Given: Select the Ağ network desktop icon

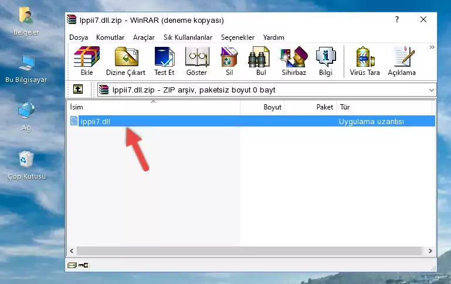Looking at the screenshot, I should 26,117.
